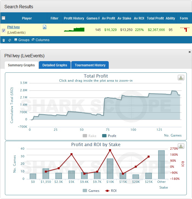Screen dimensions: 192x199
Task: Sort by the Av ROI column header
Action: (x=139, y=18)
